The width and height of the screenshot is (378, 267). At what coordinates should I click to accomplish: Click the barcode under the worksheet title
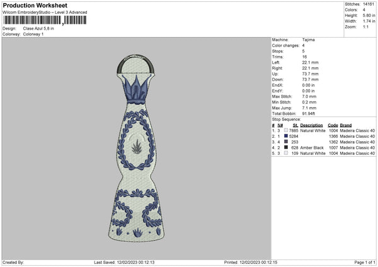45,20
